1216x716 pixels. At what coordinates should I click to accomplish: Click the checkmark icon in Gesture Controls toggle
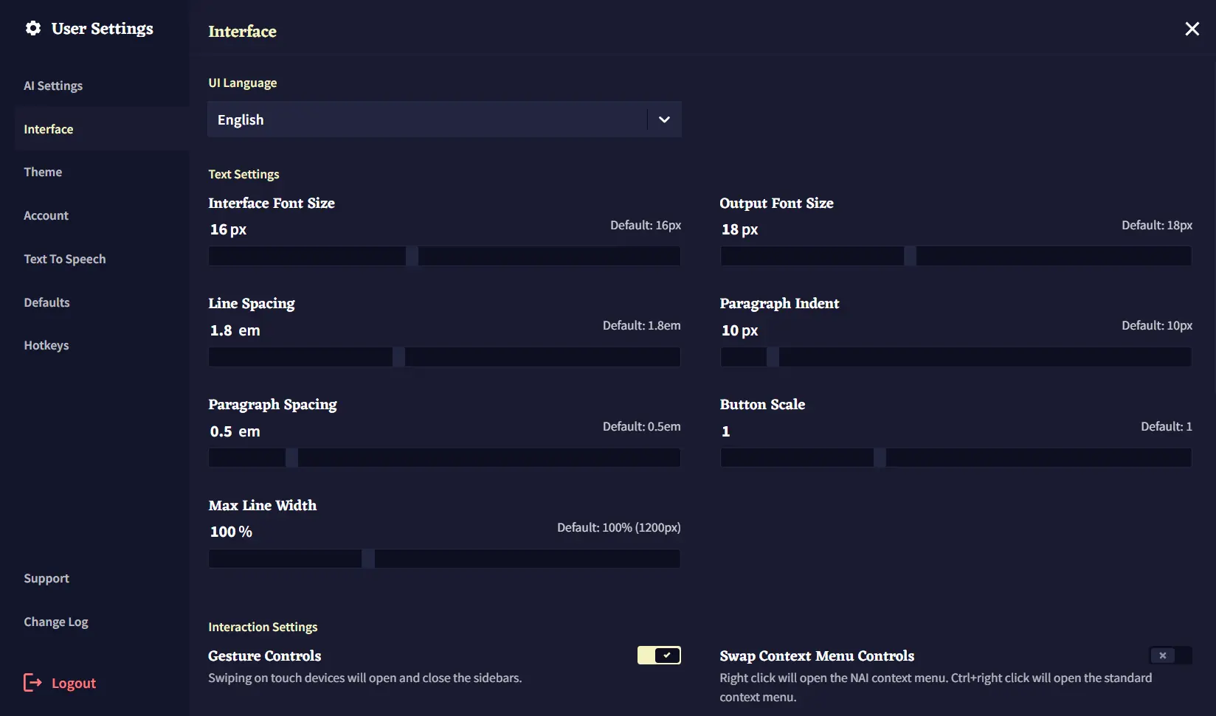[x=666, y=655]
